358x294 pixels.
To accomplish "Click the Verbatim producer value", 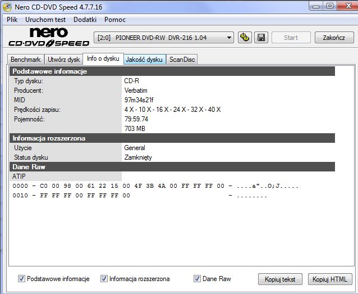I will [x=136, y=91].
